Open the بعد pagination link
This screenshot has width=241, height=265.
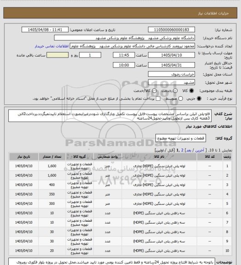coord(189,150)
